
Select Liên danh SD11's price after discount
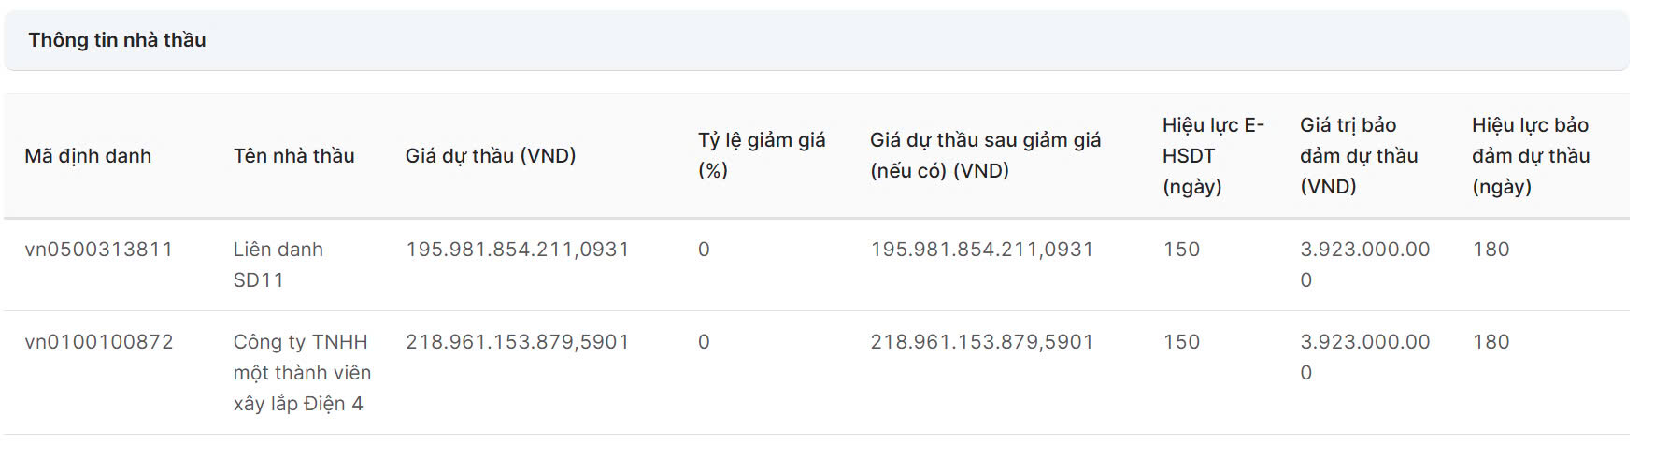tap(981, 250)
